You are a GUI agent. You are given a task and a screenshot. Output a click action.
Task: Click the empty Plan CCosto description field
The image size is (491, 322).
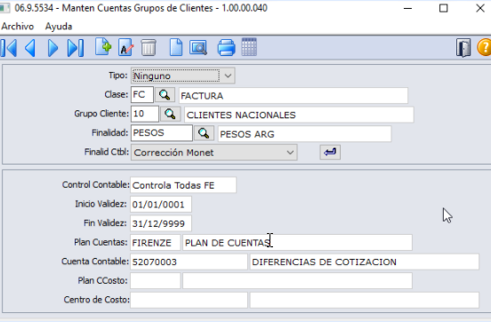297,281
